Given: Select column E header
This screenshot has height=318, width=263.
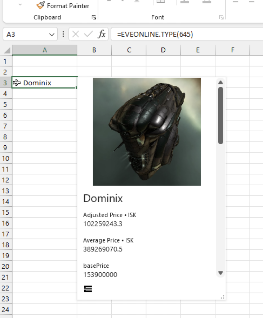Looking at the screenshot, I should 198,50.
